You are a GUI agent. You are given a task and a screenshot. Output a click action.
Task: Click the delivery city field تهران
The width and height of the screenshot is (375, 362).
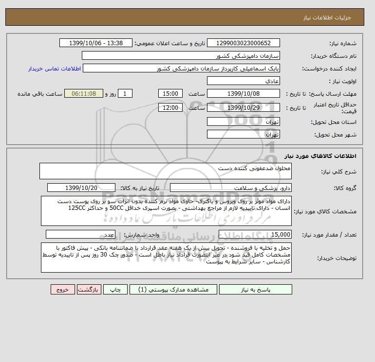click(243, 134)
